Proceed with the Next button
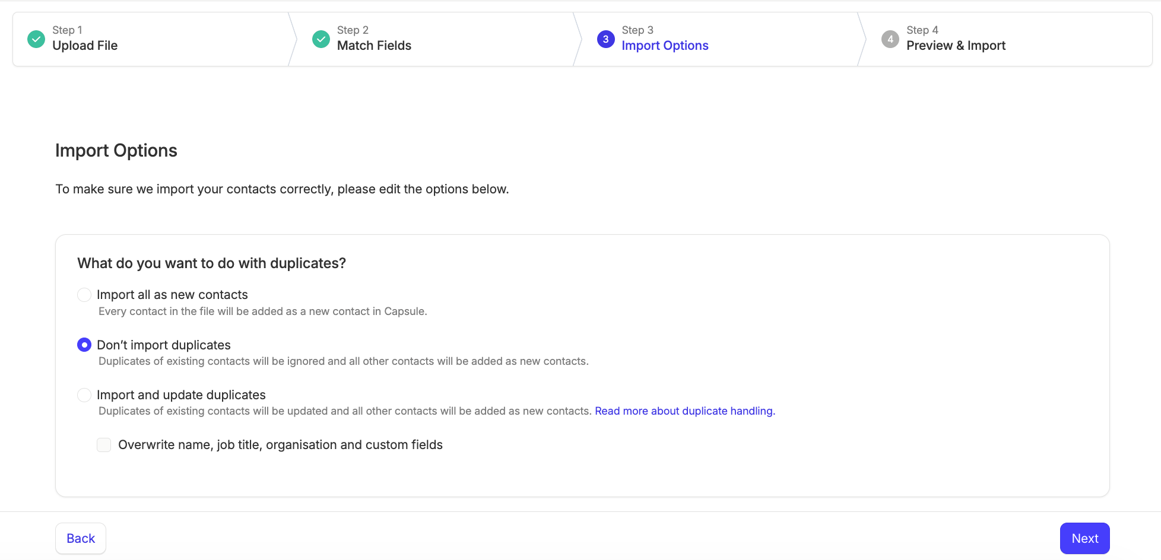 tap(1084, 539)
